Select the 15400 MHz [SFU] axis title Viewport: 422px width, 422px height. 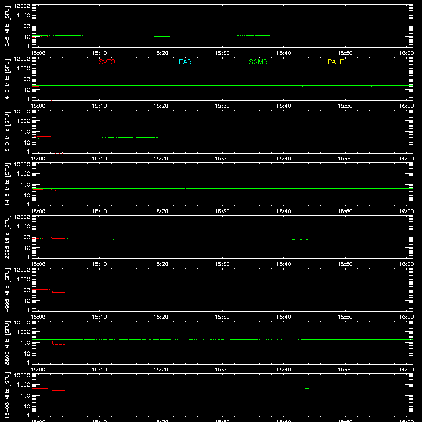[7, 395]
